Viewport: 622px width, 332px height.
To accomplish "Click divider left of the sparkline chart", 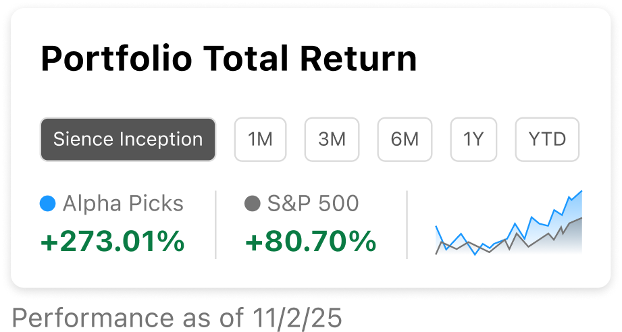I will (407, 224).
